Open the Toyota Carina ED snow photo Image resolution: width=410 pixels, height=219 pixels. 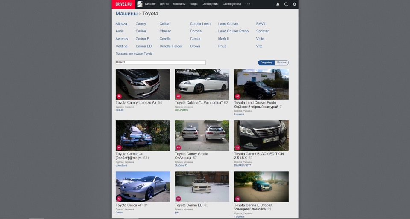point(202,187)
